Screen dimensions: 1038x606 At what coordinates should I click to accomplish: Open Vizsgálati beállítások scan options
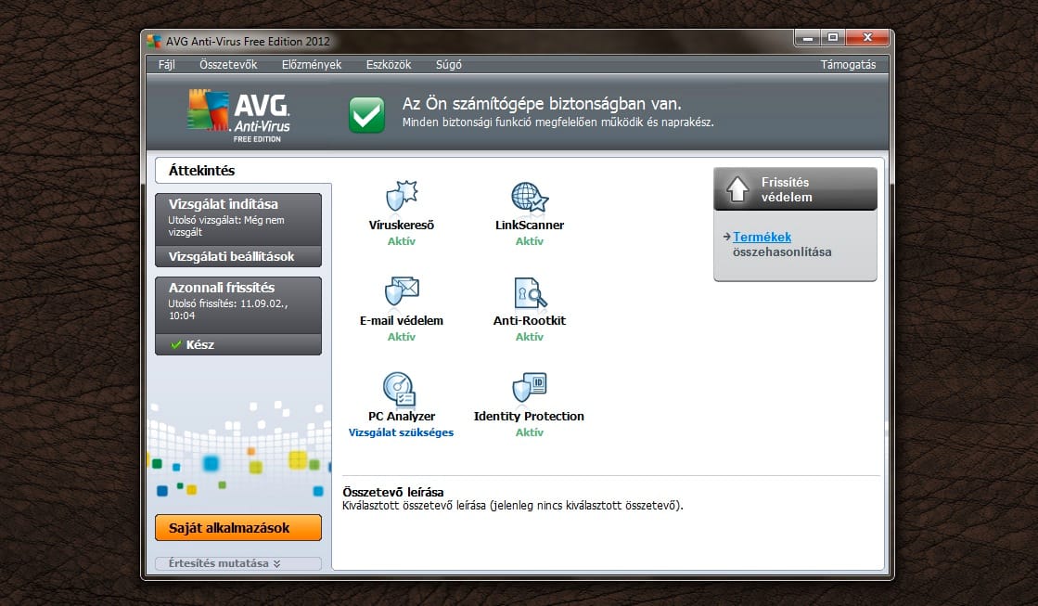(x=238, y=256)
